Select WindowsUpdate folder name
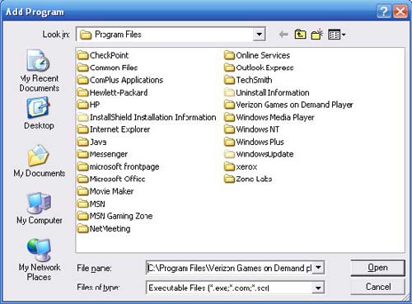The image size is (412, 304). point(265,154)
